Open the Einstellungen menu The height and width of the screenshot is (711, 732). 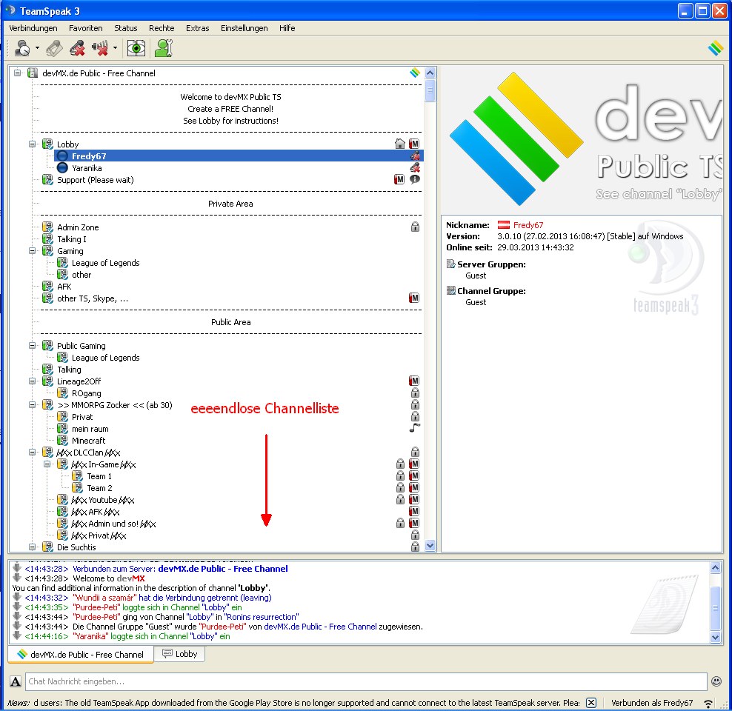coord(244,28)
